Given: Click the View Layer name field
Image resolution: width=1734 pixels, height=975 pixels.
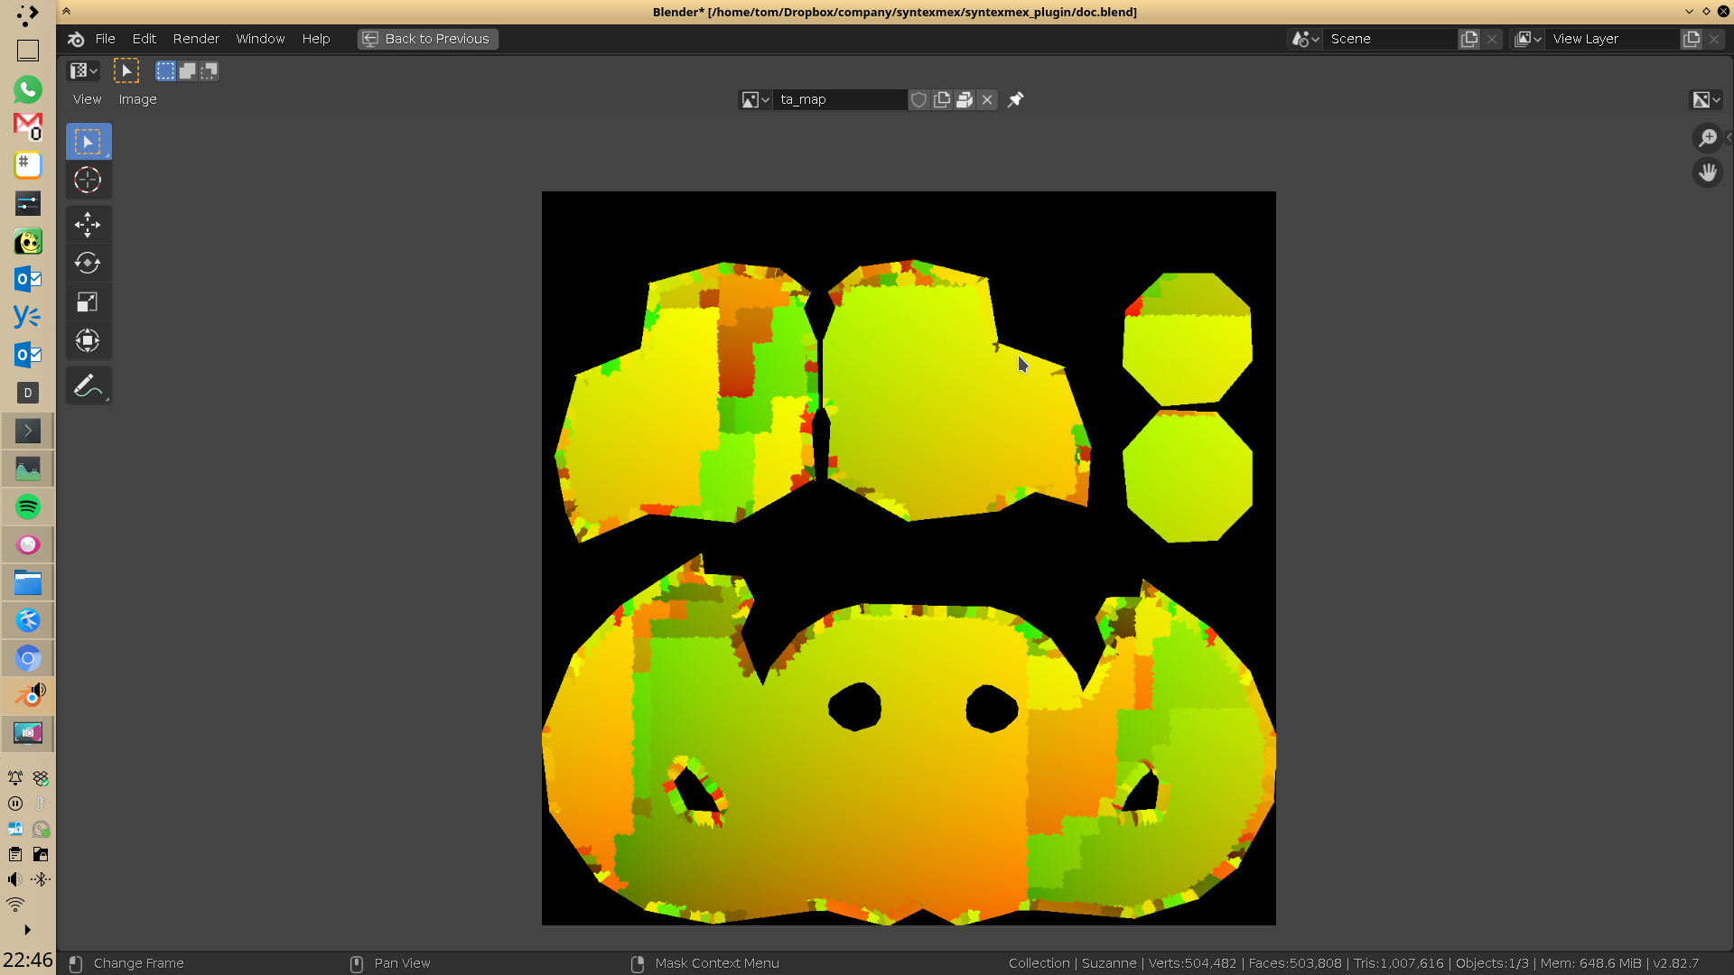Looking at the screenshot, I should tap(1612, 39).
